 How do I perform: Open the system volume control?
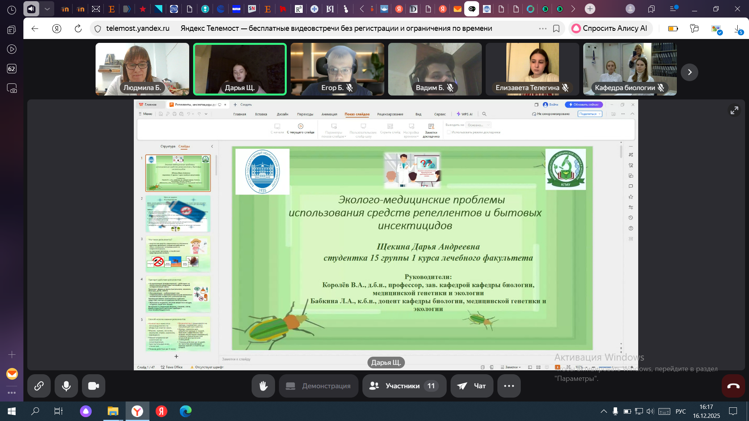coord(650,411)
